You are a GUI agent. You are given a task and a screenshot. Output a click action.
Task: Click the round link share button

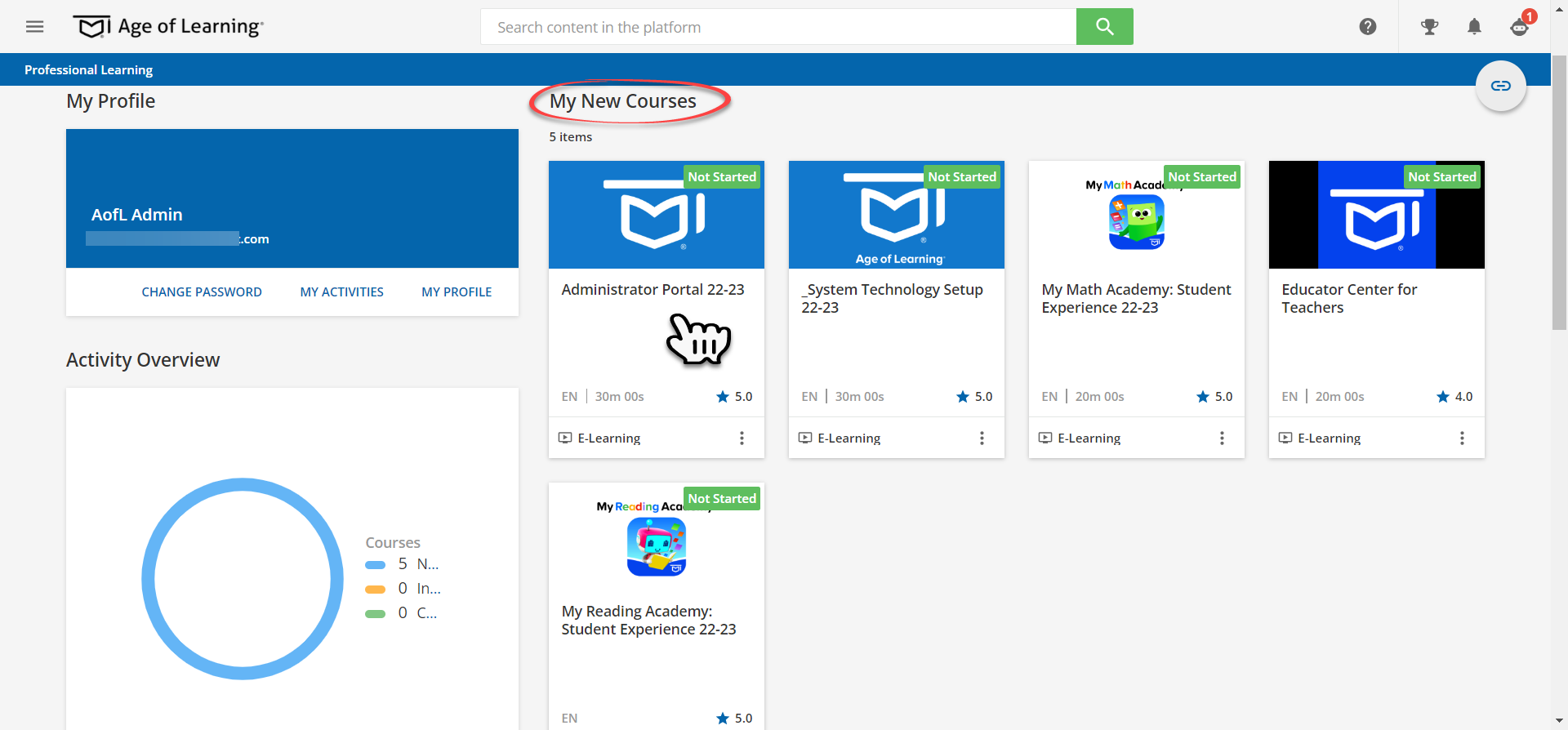coord(1500,86)
